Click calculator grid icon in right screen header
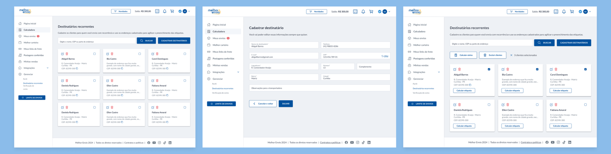 point(556,11)
